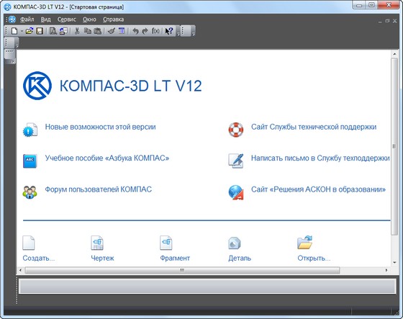Open the Сервис menu

point(67,19)
